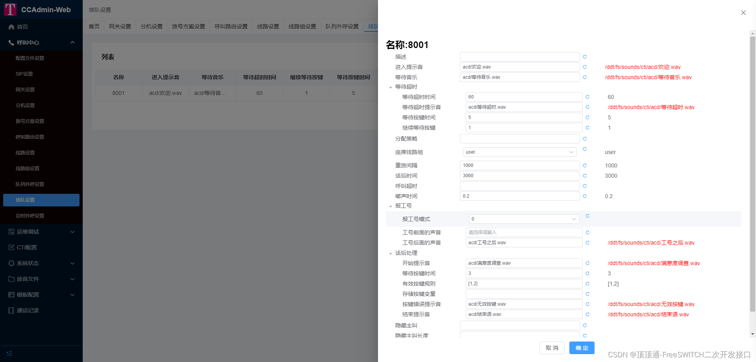Open CTI配置 in sidebar
The height and width of the screenshot is (362, 756).
coord(41,247)
